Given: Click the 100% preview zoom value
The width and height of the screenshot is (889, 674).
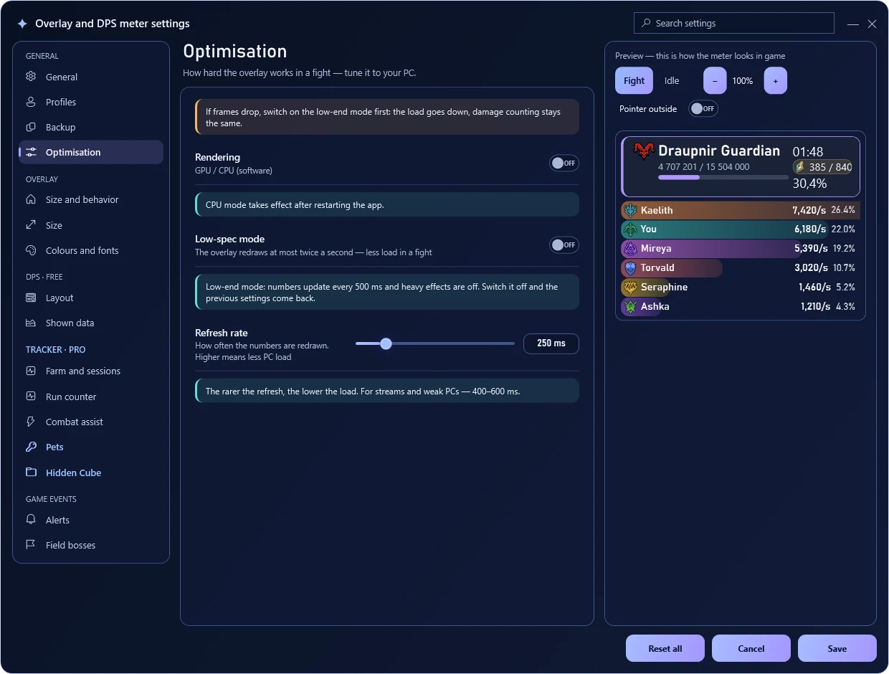Looking at the screenshot, I should point(743,81).
